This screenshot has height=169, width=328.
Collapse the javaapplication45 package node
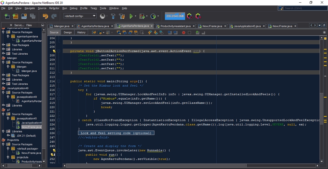coord(8,118)
